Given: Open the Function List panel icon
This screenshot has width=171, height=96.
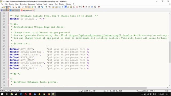Looking at the screenshot, I should (x=74, y=7).
